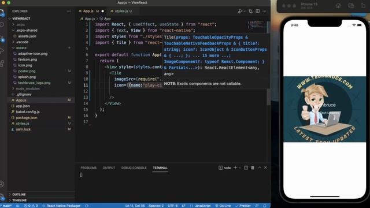
Task: Click the main branch indicator in status bar
Action: pos(6,206)
